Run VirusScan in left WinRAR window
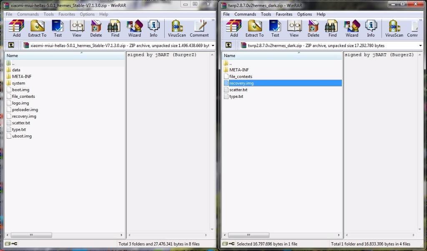 pos(177,28)
